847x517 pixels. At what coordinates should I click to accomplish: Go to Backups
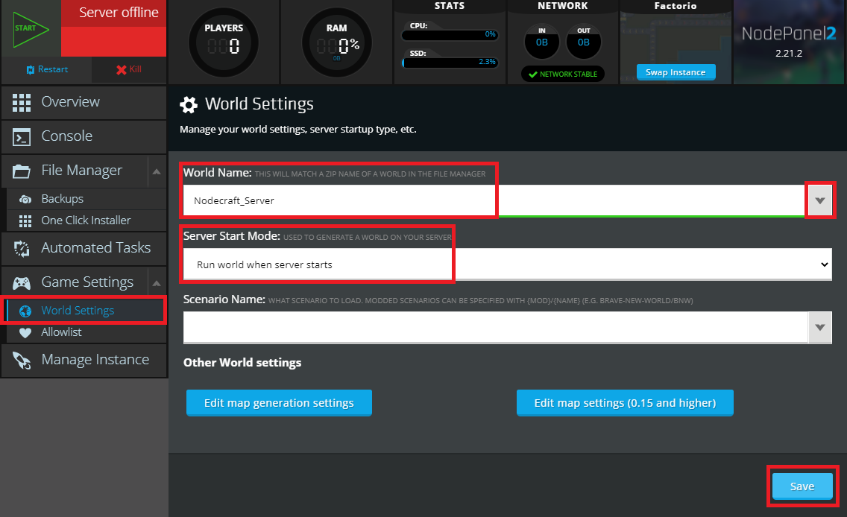pos(86,199)
